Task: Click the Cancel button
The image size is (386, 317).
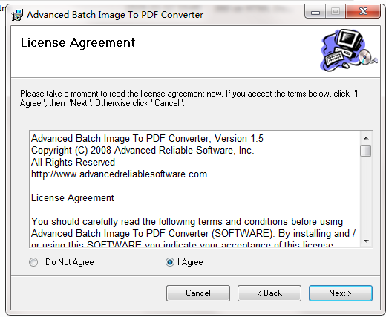Action: [198, 293]
